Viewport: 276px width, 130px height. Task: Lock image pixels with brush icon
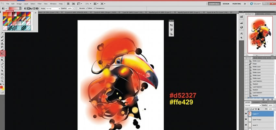click(x=253, y=109)
